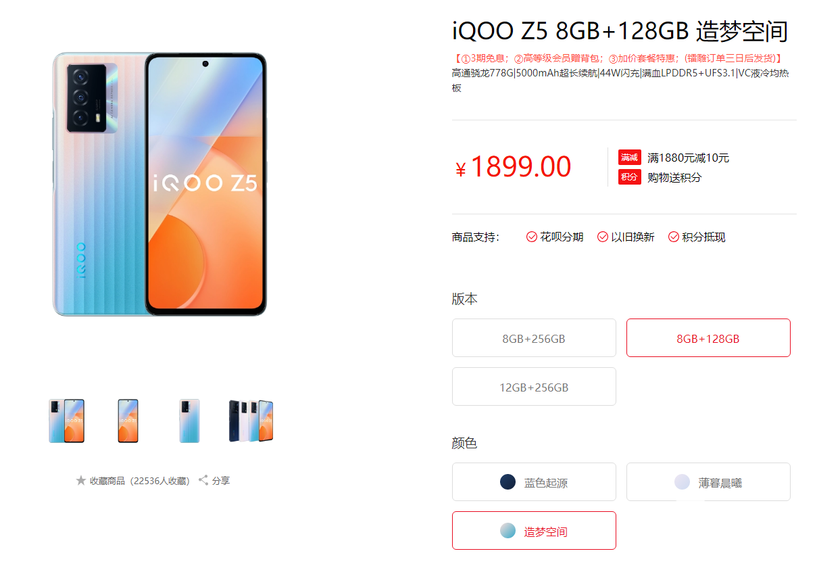Screen dimensions: 817x566
Task: Click the star favorite icon
Action: [x=81, y=481]
